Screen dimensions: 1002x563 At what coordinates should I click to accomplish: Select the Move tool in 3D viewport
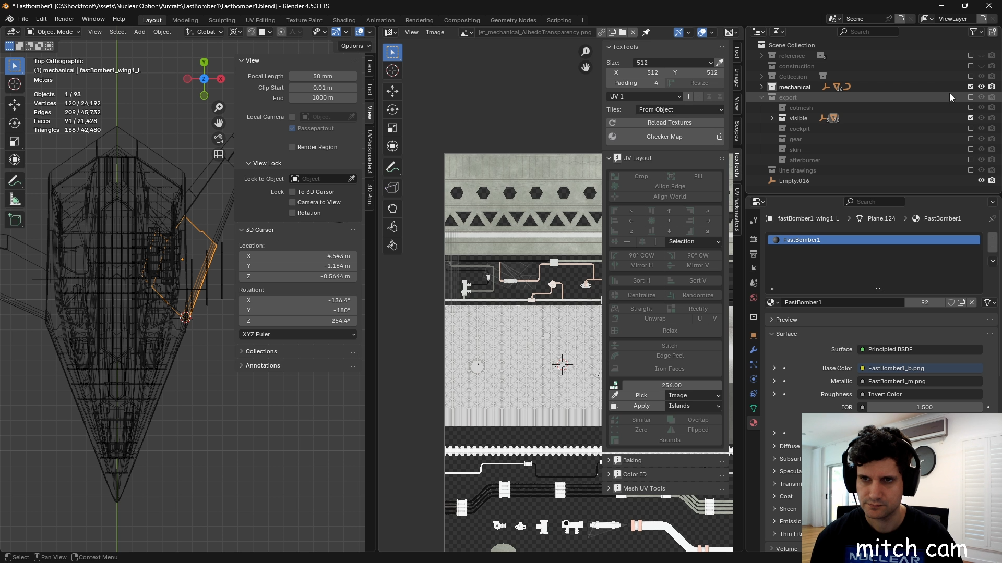point(15,104)
